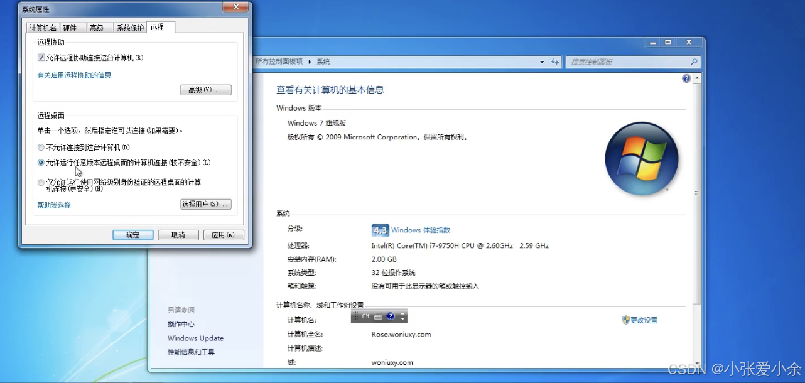Image resolution: width=805 pixels, height=383 pixels.
Task: Select 不允许连接到这台计算机 radio option
Action: [41, 148]
